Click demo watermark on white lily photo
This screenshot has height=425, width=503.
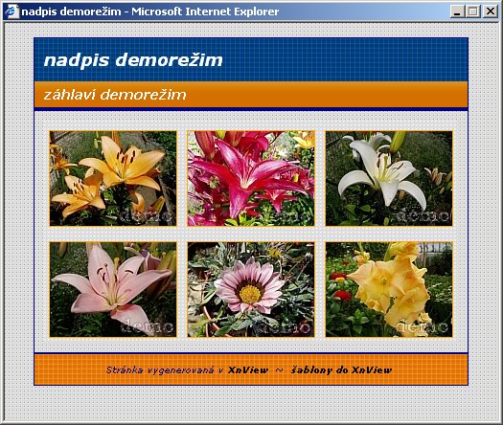point(422,215)
